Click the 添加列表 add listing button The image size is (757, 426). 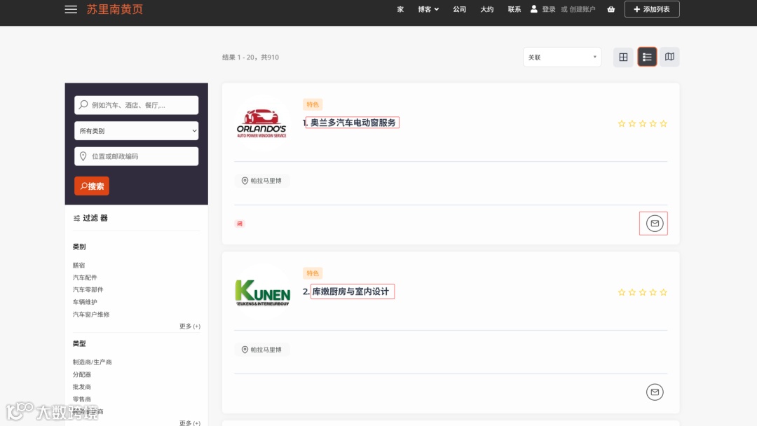652,9
